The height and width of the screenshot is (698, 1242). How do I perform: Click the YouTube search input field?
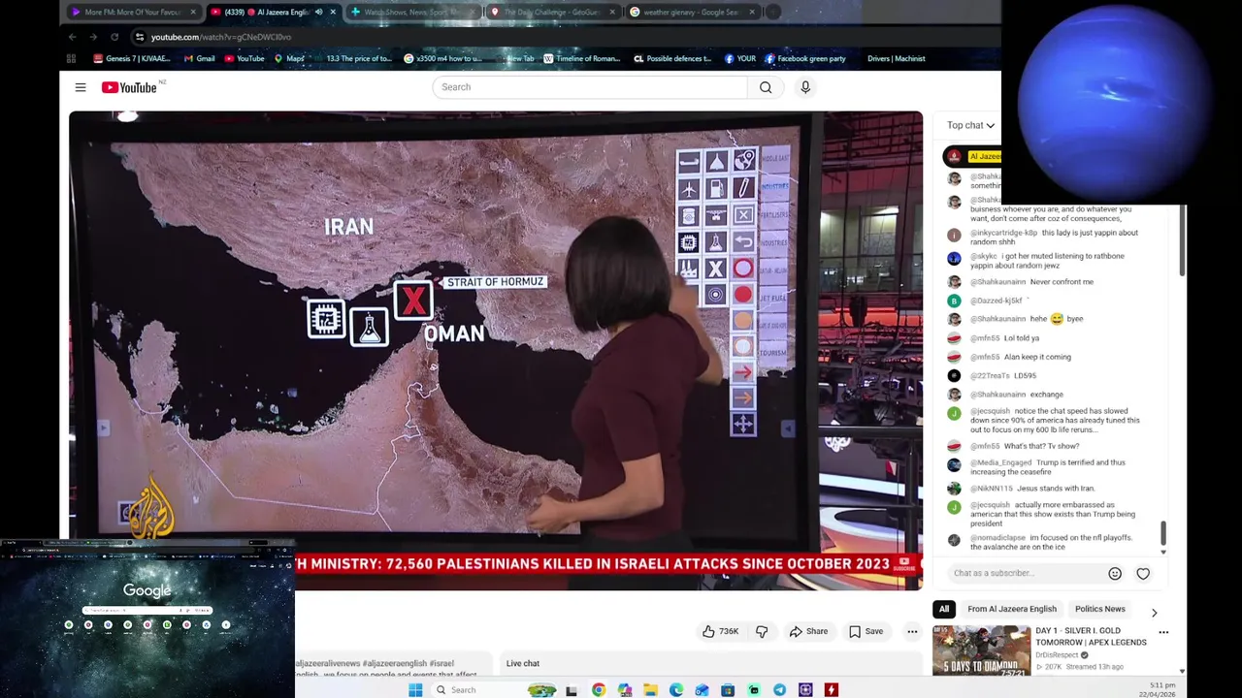coord(590,87)
